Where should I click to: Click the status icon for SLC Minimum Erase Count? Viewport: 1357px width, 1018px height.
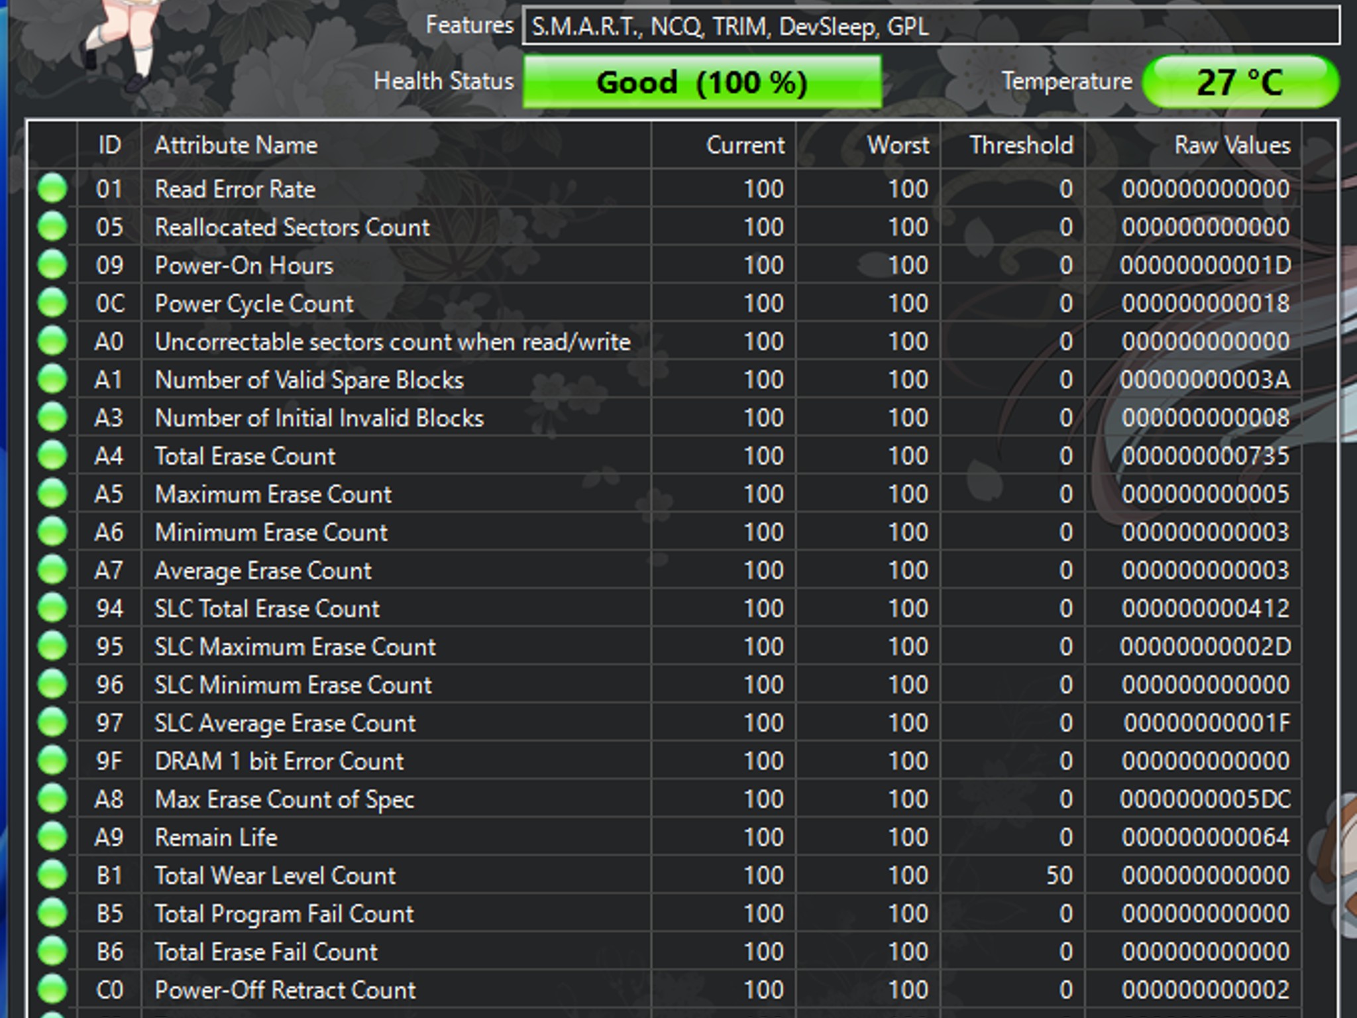click(x=52, y=684)
